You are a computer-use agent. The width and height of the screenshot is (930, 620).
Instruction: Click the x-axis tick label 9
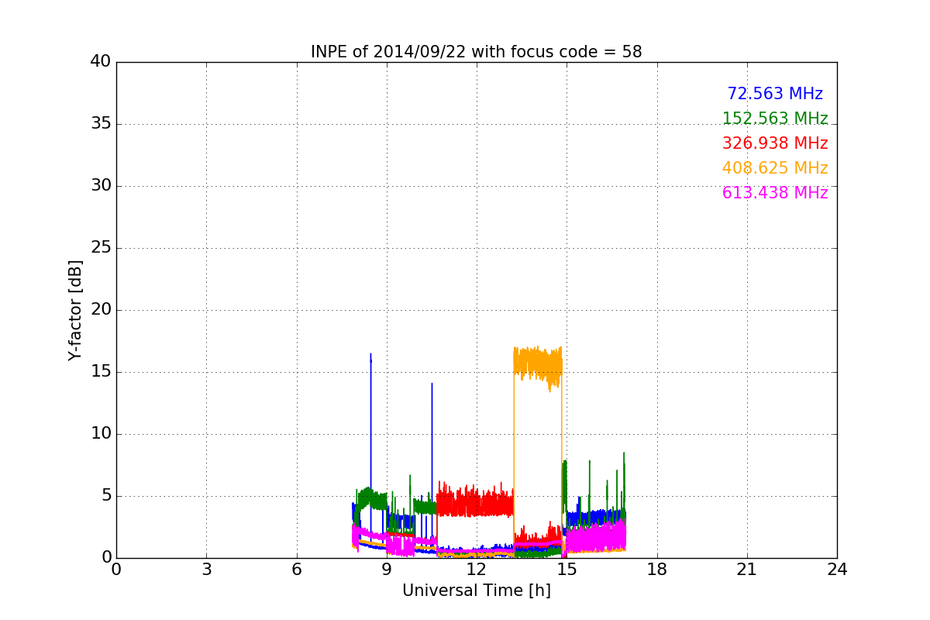387,570
